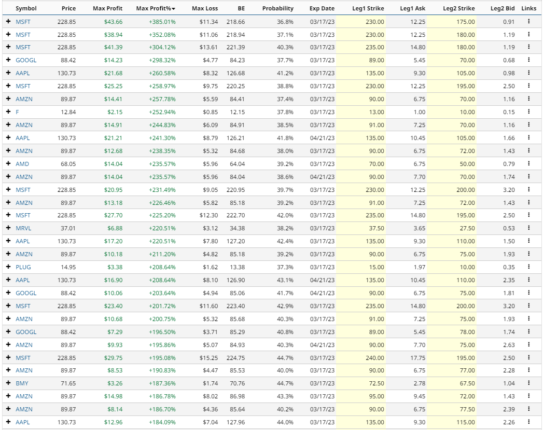Expand the AMD row priced 68.05
The image size is (544, 430).
tap(8, 163)
